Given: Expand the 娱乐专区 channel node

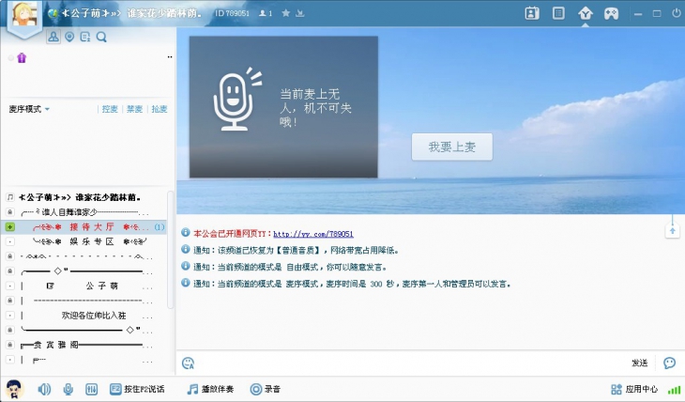Looking at the screenshot, I should pos(9,241).
